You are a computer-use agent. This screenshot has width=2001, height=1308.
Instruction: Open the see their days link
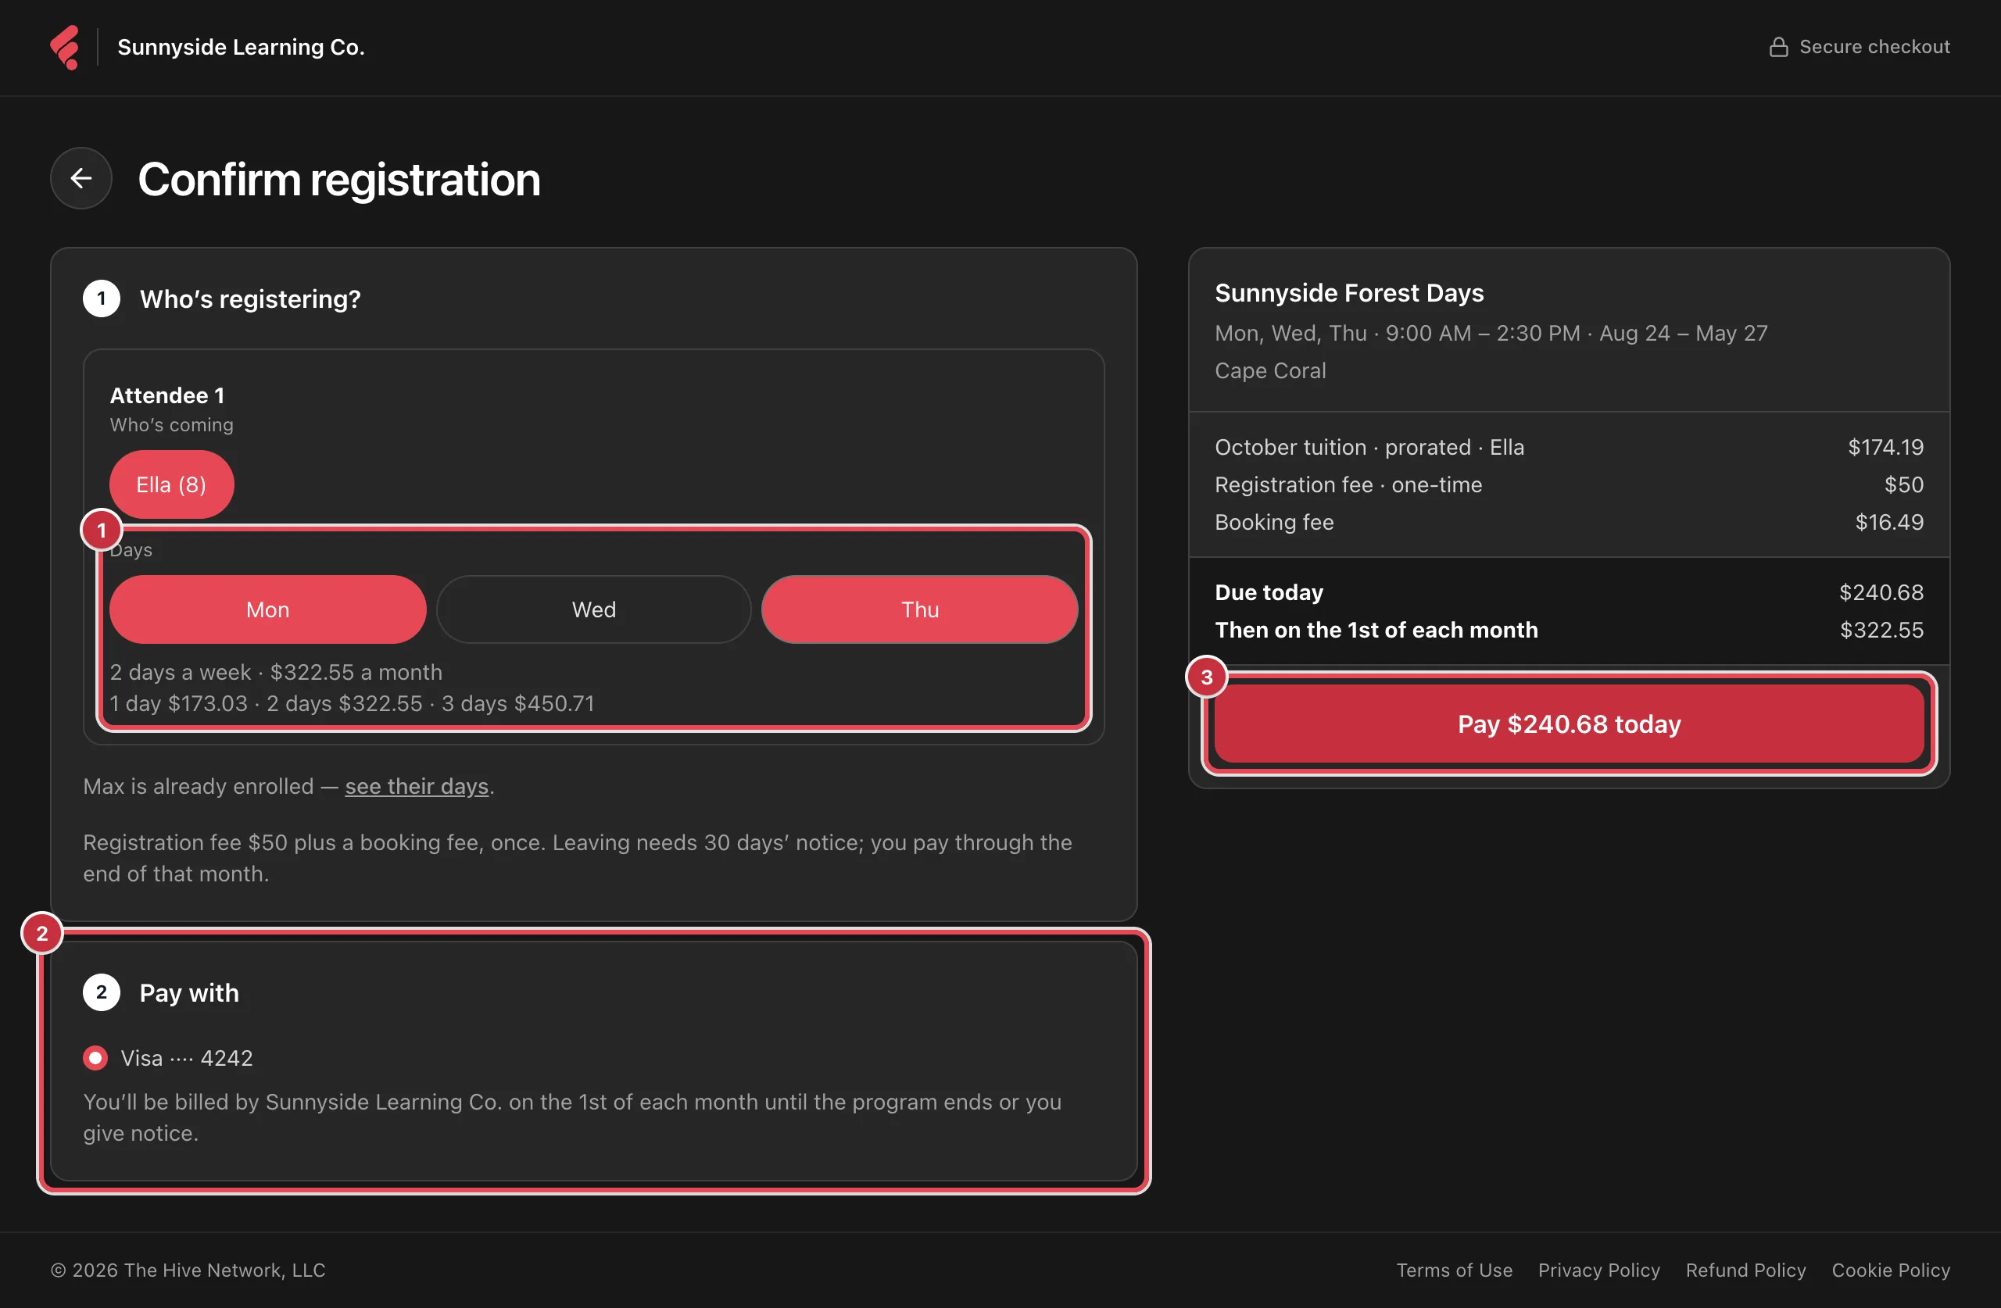pos(417,786)
